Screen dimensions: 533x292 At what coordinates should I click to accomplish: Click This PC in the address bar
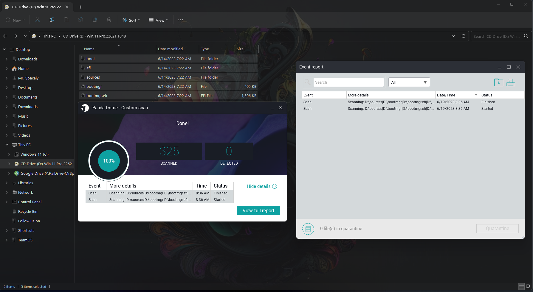click(49, 36)
